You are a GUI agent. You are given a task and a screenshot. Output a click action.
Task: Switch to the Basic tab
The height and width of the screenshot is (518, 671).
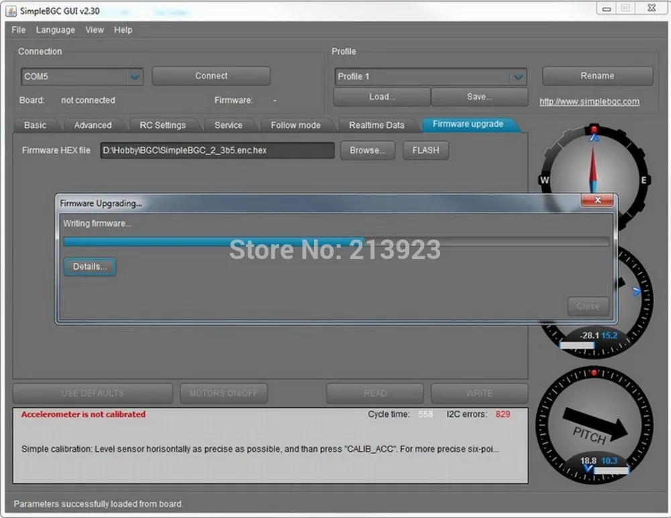(x=35, y=125)
